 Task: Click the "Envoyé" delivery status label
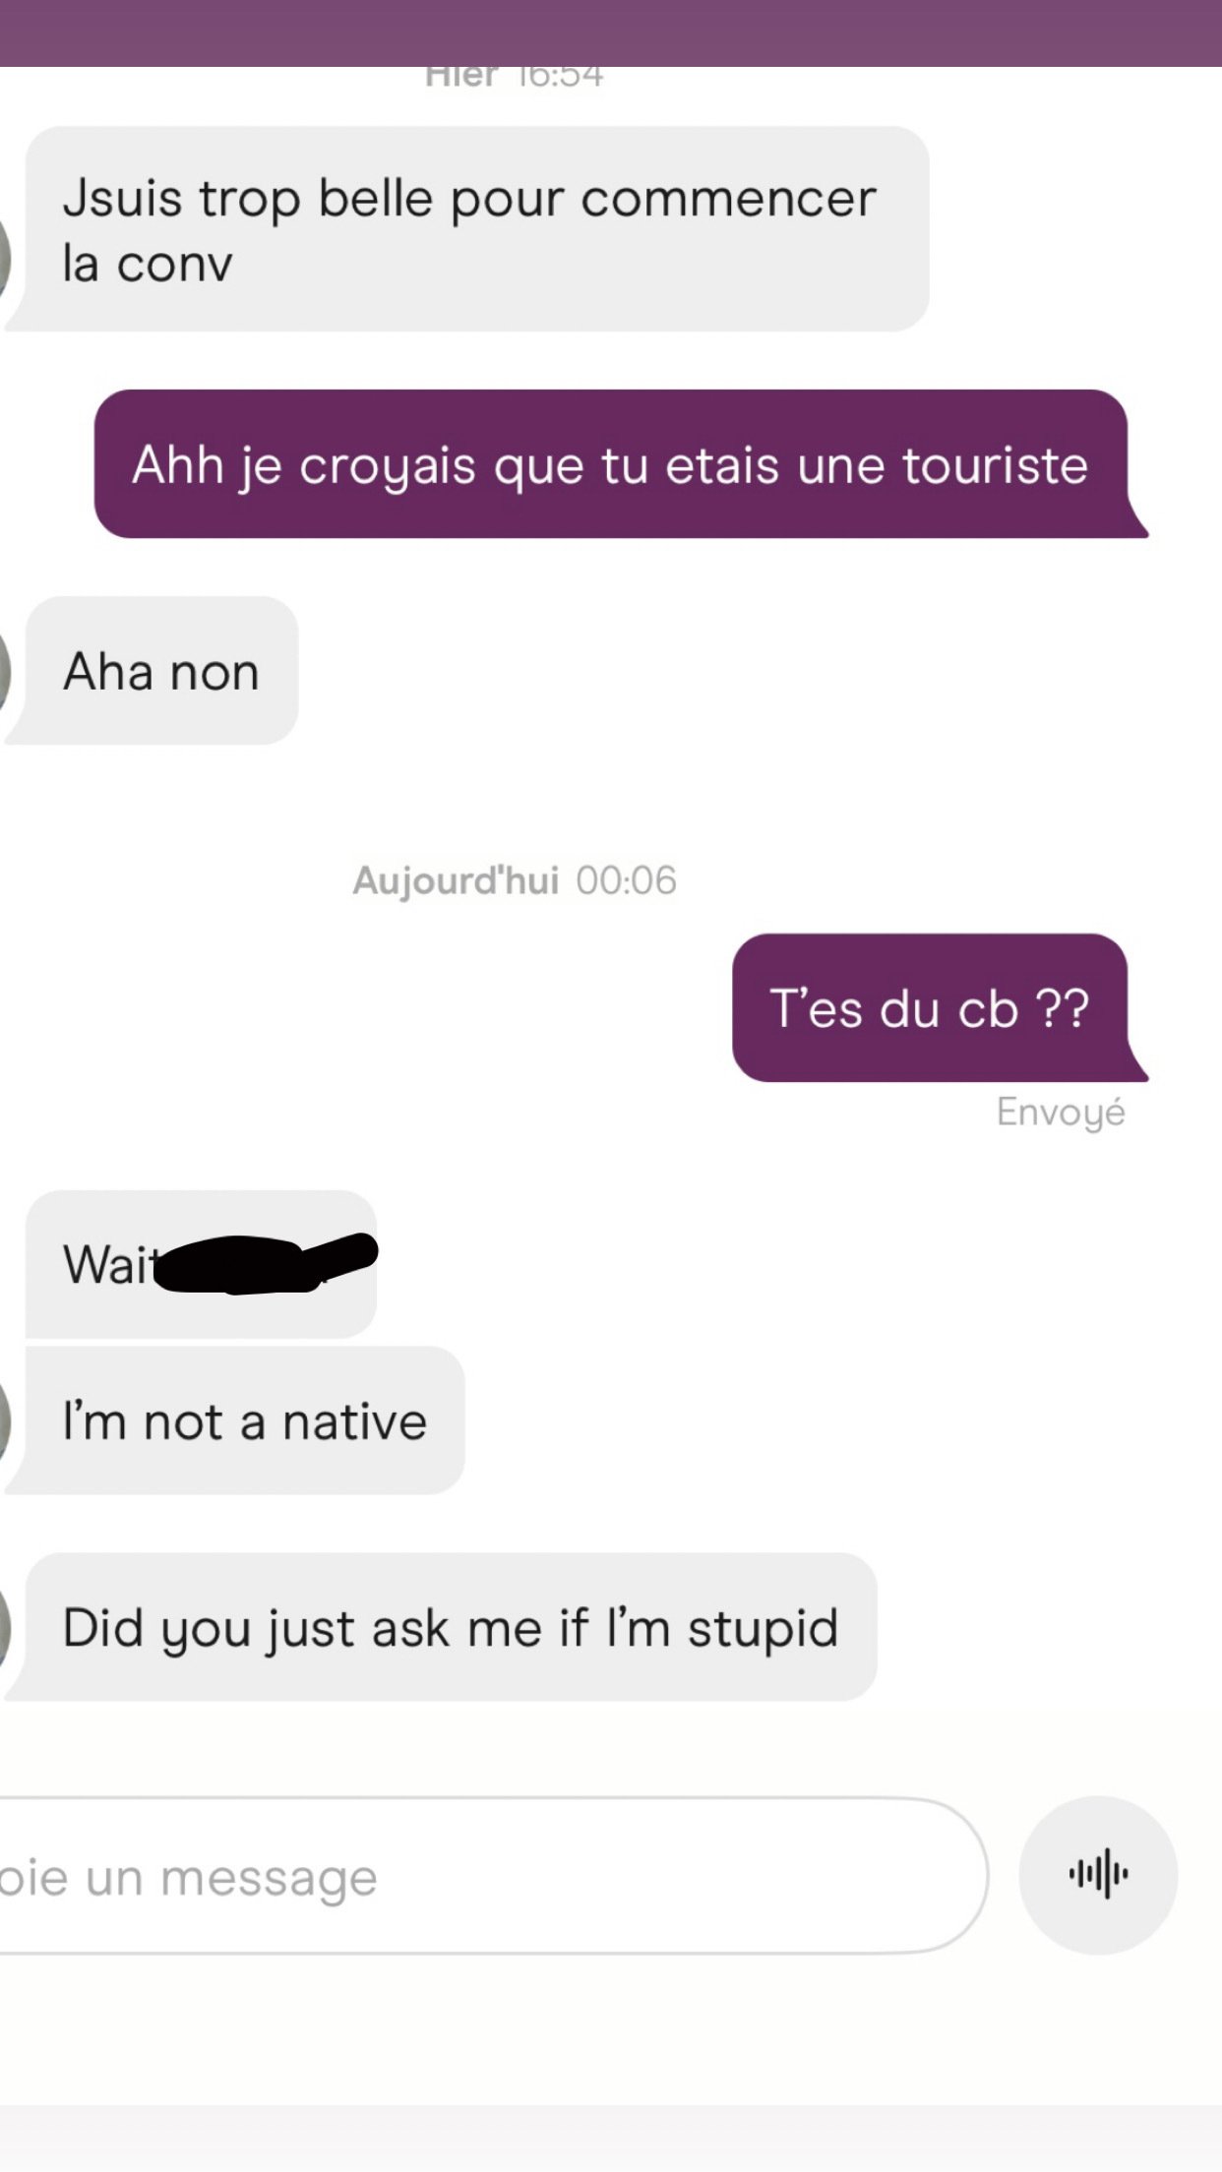coord(1061,1113)
